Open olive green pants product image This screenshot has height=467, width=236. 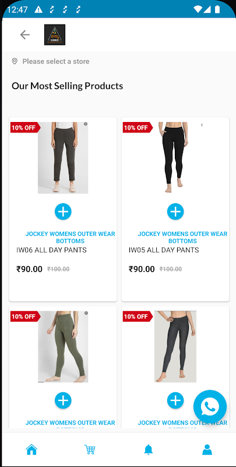tap(63, 347)
